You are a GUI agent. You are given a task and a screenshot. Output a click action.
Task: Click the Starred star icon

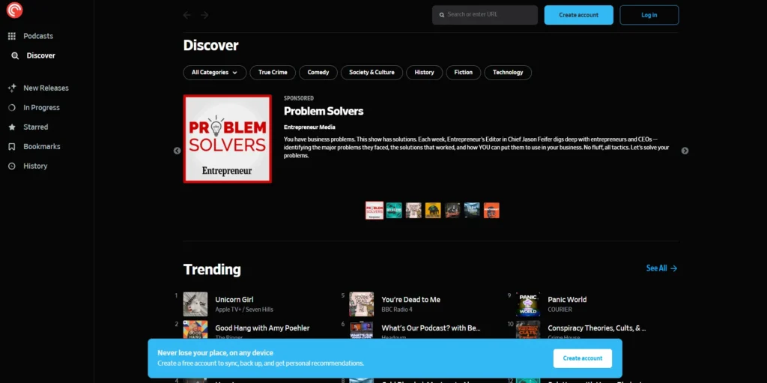12,127
